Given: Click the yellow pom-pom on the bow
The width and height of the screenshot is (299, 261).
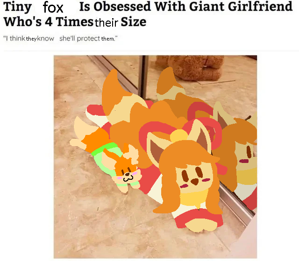Looking at the screenshot, I should click(179, 136).
